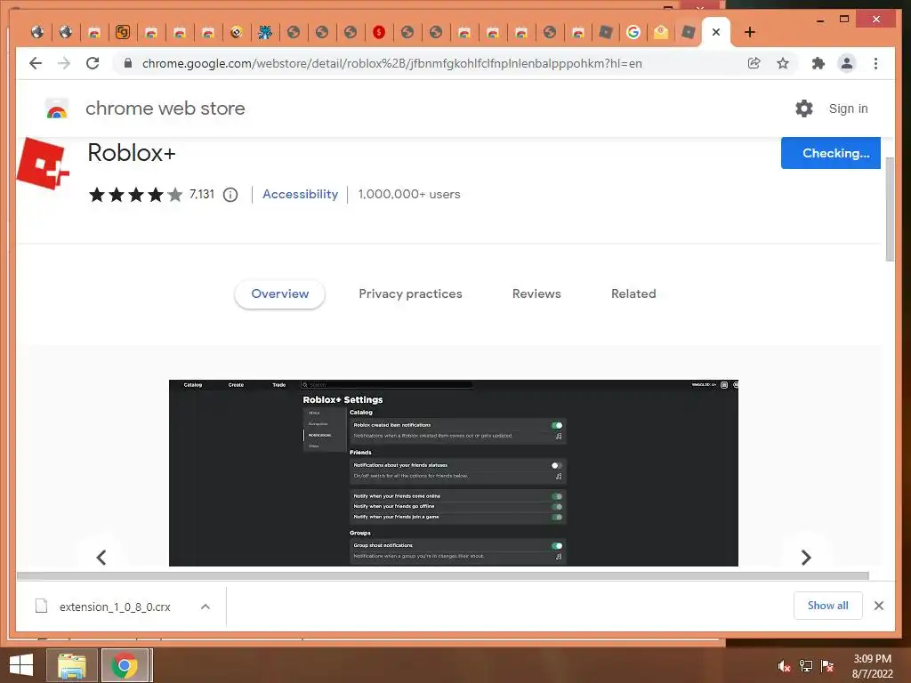Click the forward navigation arrow
This screenshot has width=911, height=683.
pos(64,63)
